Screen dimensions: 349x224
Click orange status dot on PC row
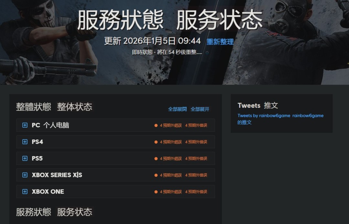[x=156, y=125]
